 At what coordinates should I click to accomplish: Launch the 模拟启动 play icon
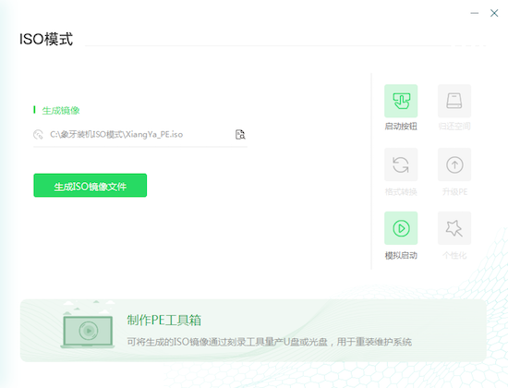[x=401, y=228]
